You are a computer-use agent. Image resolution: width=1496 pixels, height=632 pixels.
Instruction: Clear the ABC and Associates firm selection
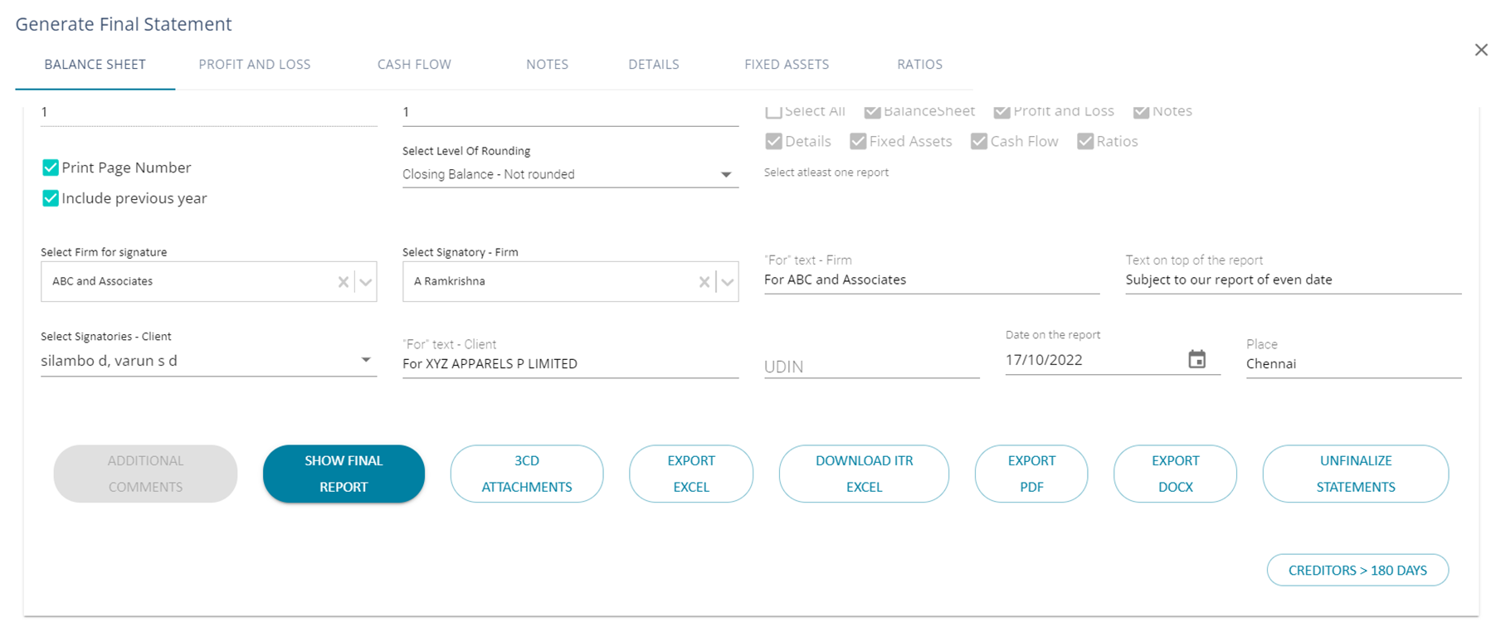(343, 282)
